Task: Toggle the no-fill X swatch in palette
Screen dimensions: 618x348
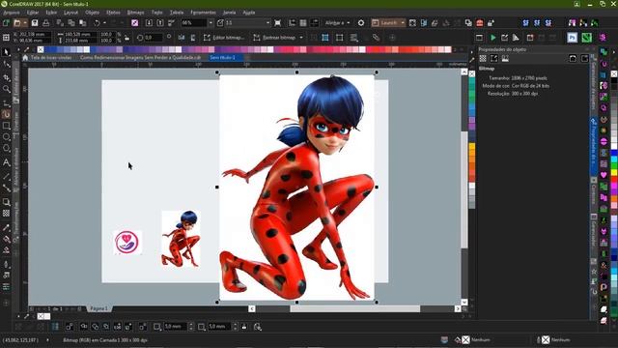Action: coord(41,49)
